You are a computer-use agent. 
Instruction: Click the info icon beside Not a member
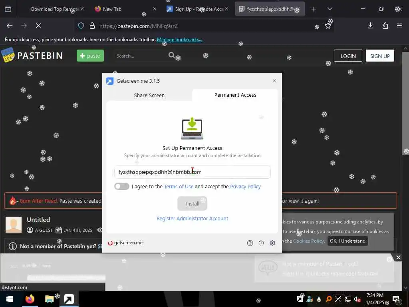12,246
